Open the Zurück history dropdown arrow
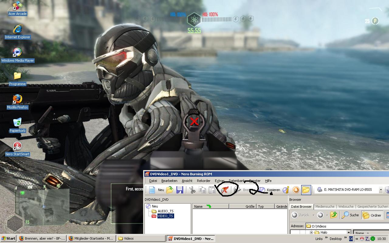Screen dimensions: 389x243 pos(313,215)
